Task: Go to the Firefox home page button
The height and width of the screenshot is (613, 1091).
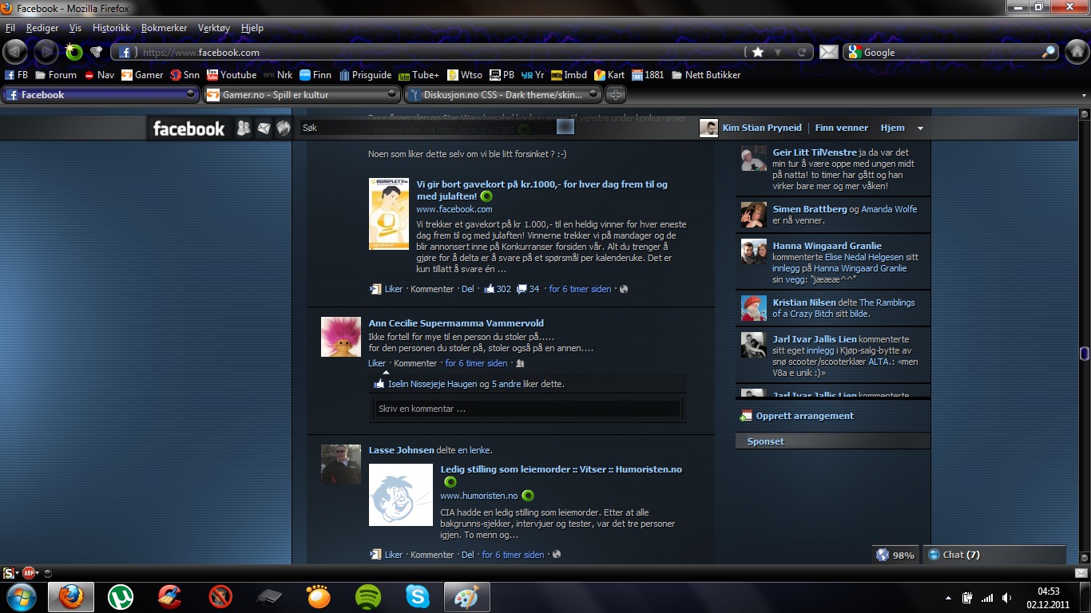Action: click(x=1076, y=52)
